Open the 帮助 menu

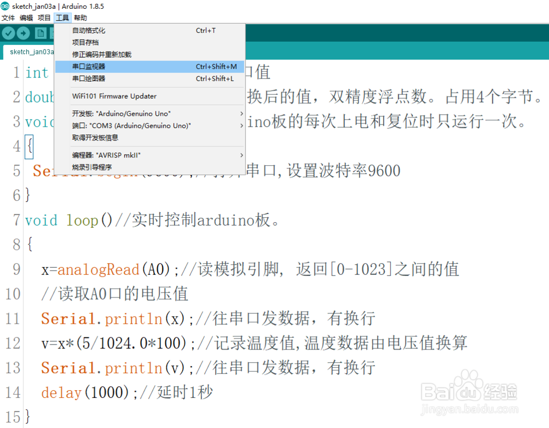click(81, 18)
